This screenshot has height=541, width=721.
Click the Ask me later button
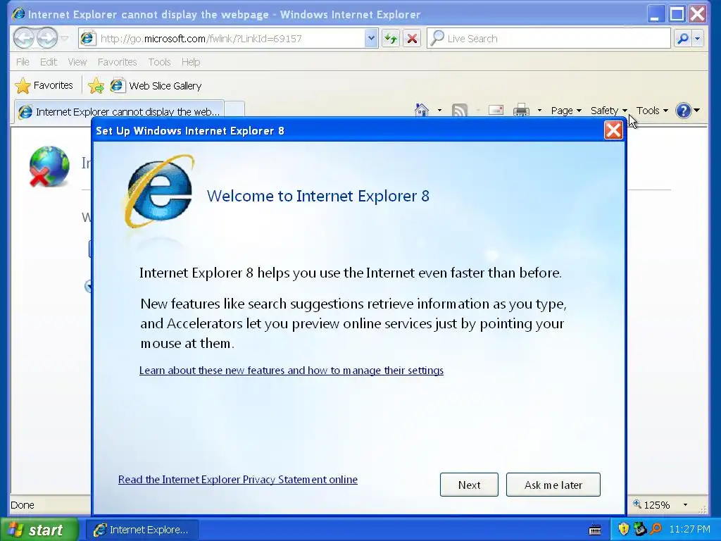tap(553, 485)
